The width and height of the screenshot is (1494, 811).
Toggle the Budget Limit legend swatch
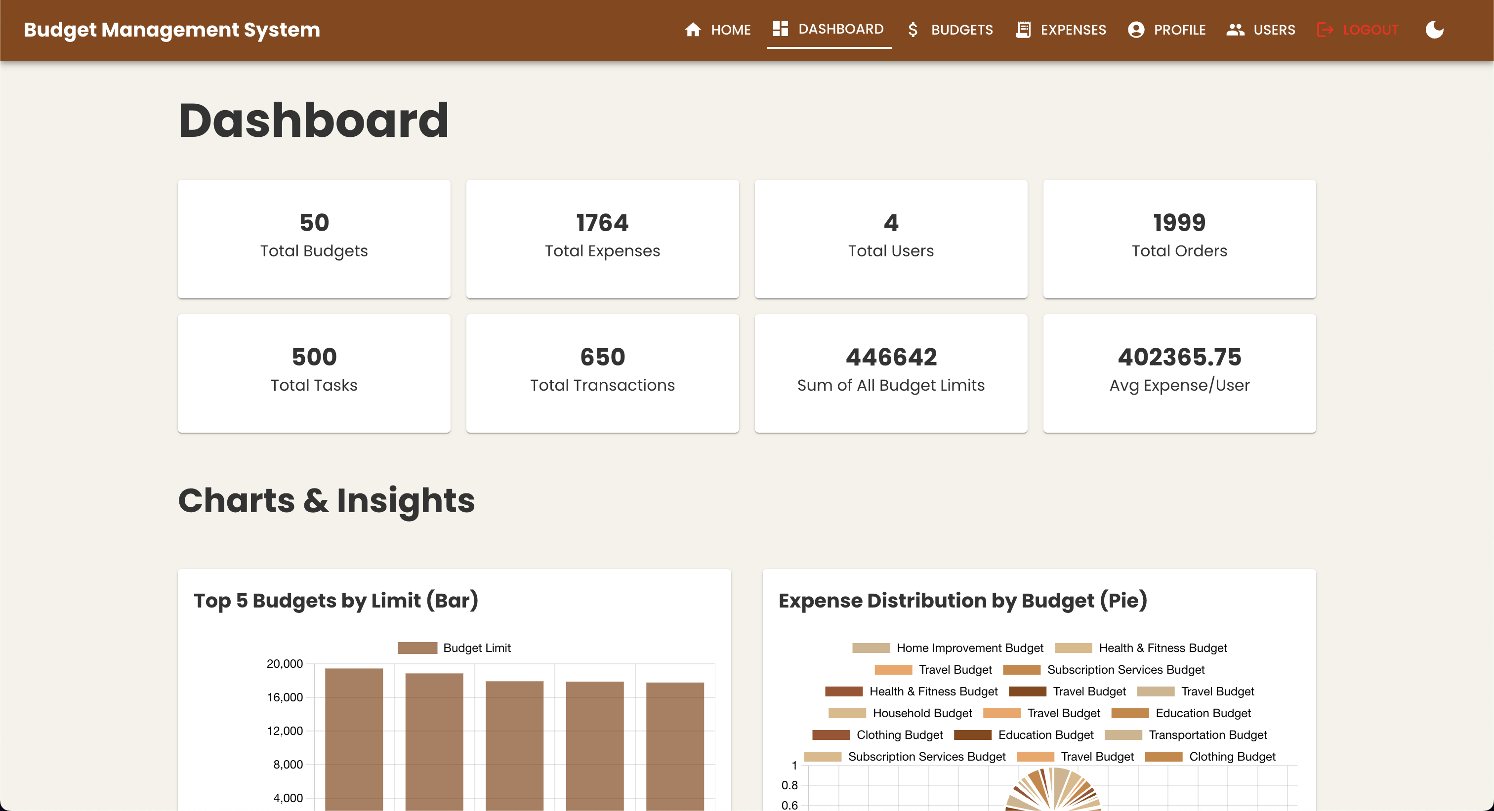417,648
